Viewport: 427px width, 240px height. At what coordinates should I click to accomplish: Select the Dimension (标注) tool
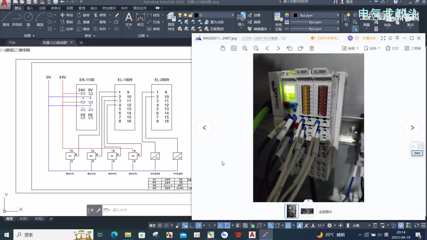click(140, 19)
